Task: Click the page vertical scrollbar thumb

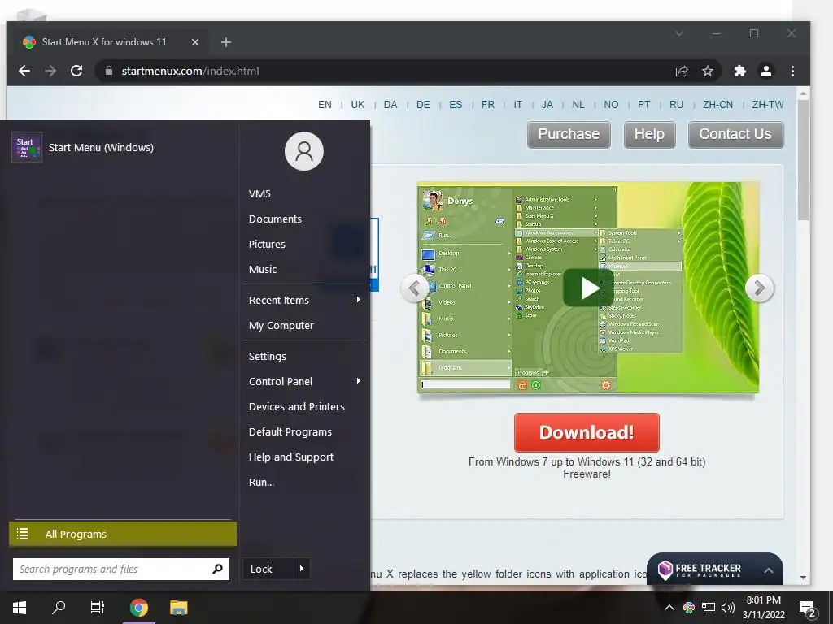Action: [x=803, y=159]
